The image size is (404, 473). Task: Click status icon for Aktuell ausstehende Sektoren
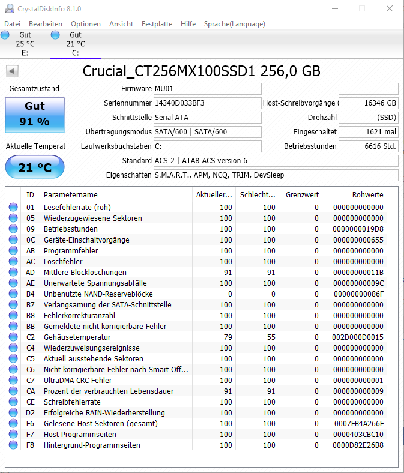pos(13,358)
